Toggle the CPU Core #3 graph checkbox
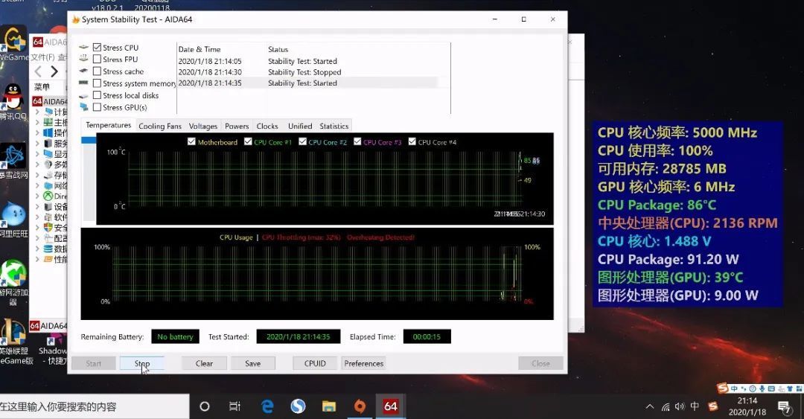The width and height of the screenshot is (804, 419). (357, 141)
